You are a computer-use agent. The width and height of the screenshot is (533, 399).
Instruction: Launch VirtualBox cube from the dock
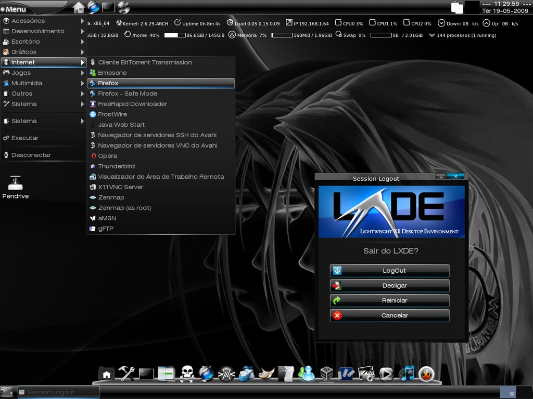point(326,374)
